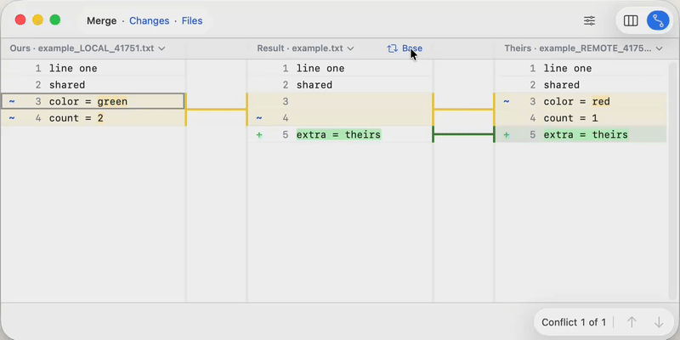
Task: Toggle the blue merge connector view button
Action: [657, 20]
